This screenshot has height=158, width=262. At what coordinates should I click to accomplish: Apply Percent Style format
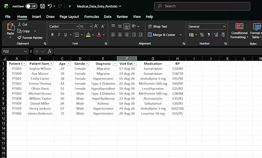(202, 35)
